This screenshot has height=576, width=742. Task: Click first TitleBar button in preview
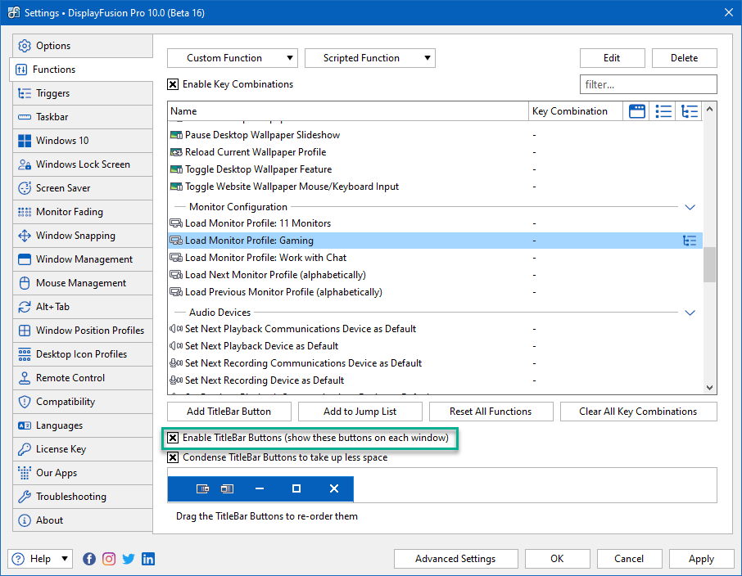point(202,488)
